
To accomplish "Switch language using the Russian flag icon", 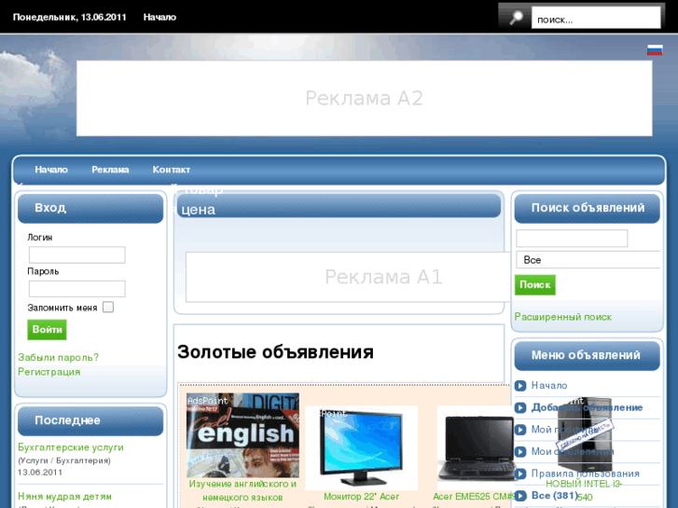I will coord(655,50).
